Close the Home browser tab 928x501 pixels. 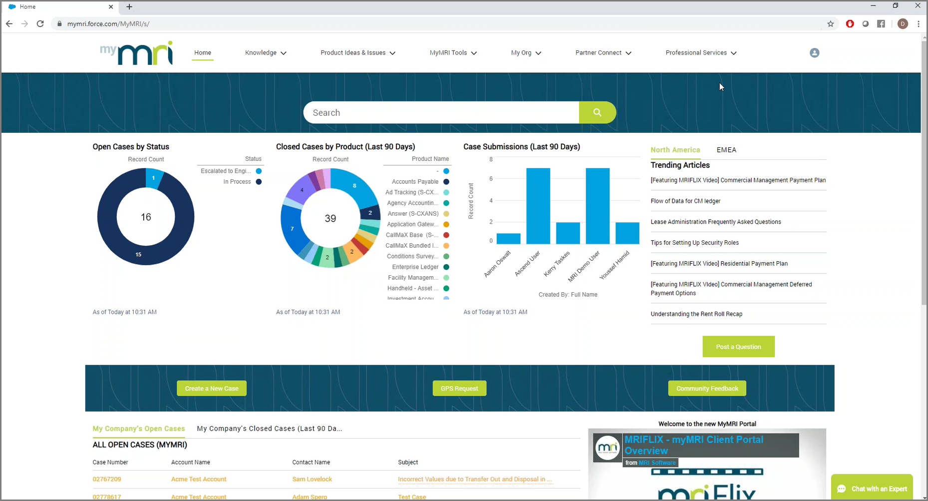111,6
